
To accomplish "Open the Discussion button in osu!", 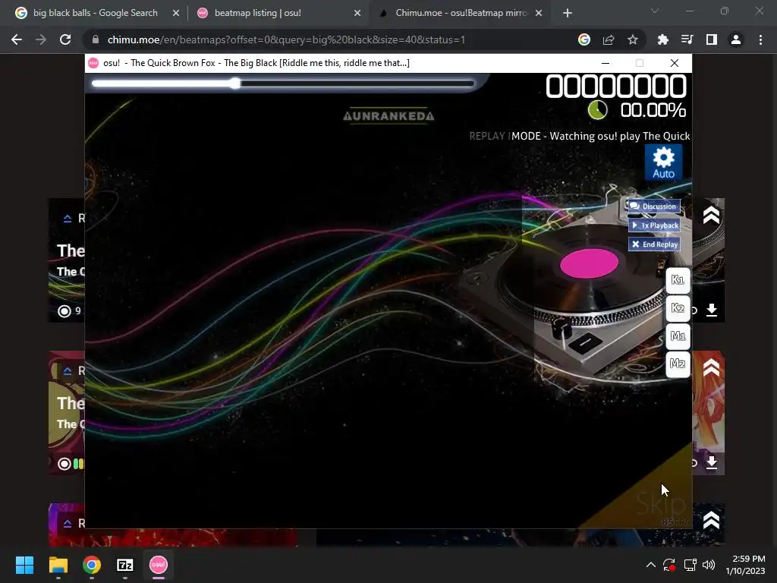I will tap(653, 206).
